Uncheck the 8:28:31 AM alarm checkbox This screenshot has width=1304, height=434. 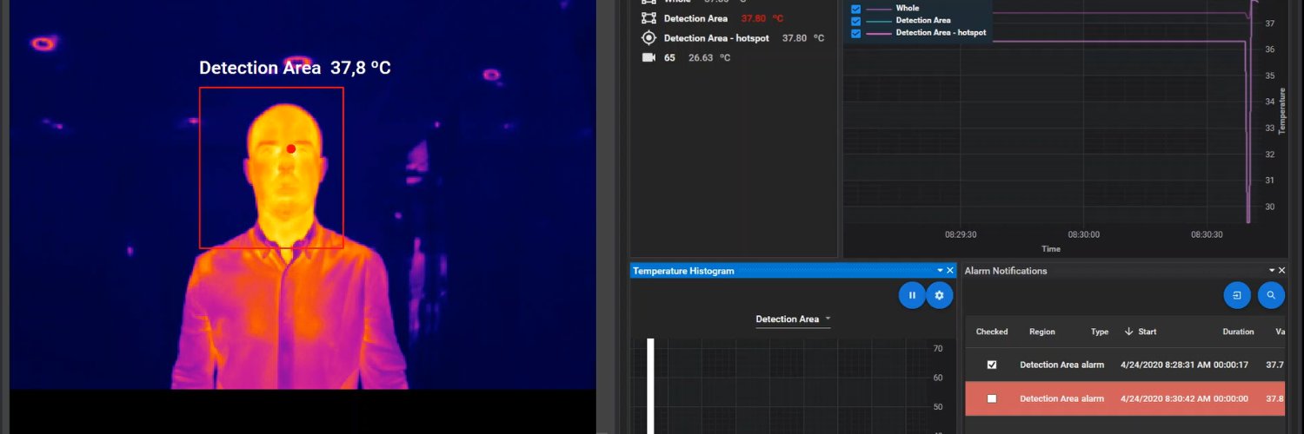(992, 365)
